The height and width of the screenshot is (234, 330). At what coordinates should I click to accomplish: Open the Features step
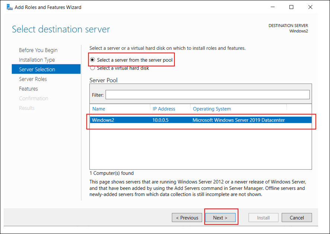point(28,89)
